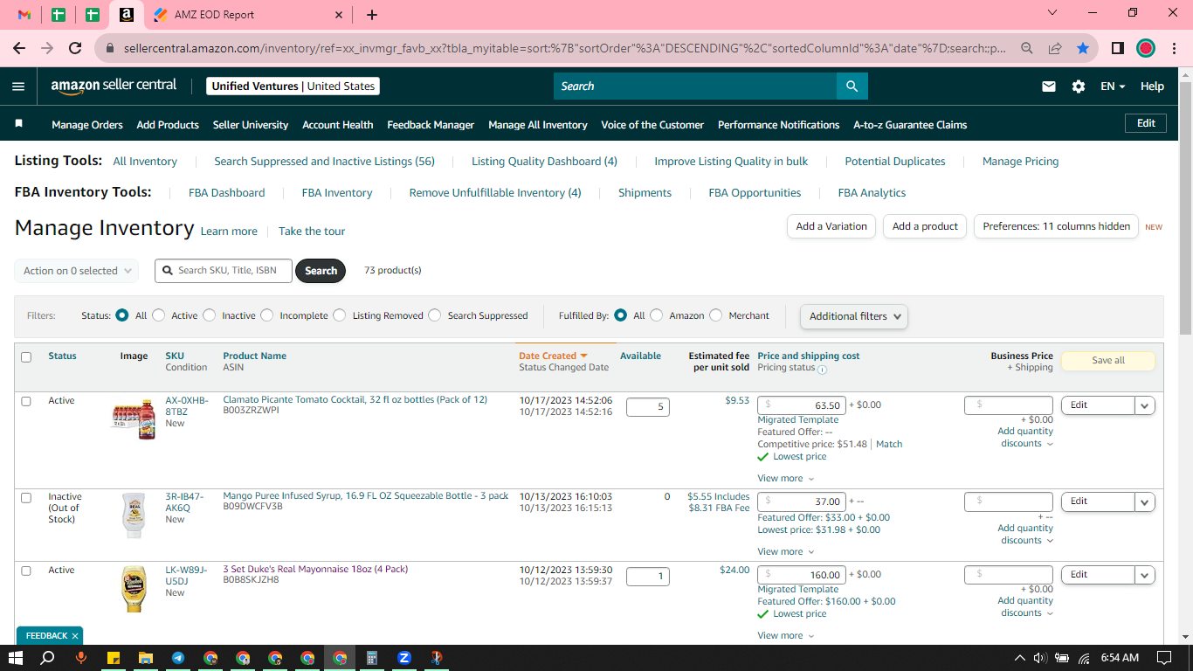Select the Search Suppressed status radio button
Screen dimensions: 1193x671
[x=435, y=315]
